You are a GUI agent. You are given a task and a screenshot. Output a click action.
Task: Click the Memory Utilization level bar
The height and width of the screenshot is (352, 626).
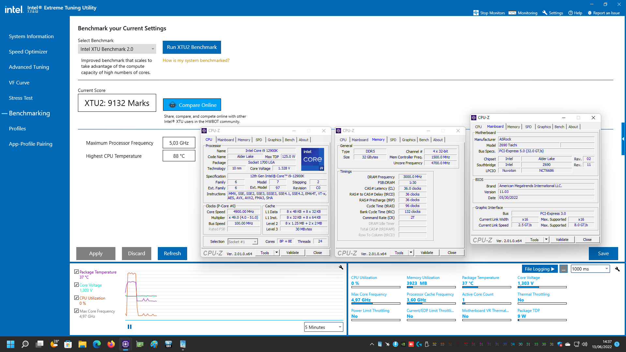pos(431,287)
